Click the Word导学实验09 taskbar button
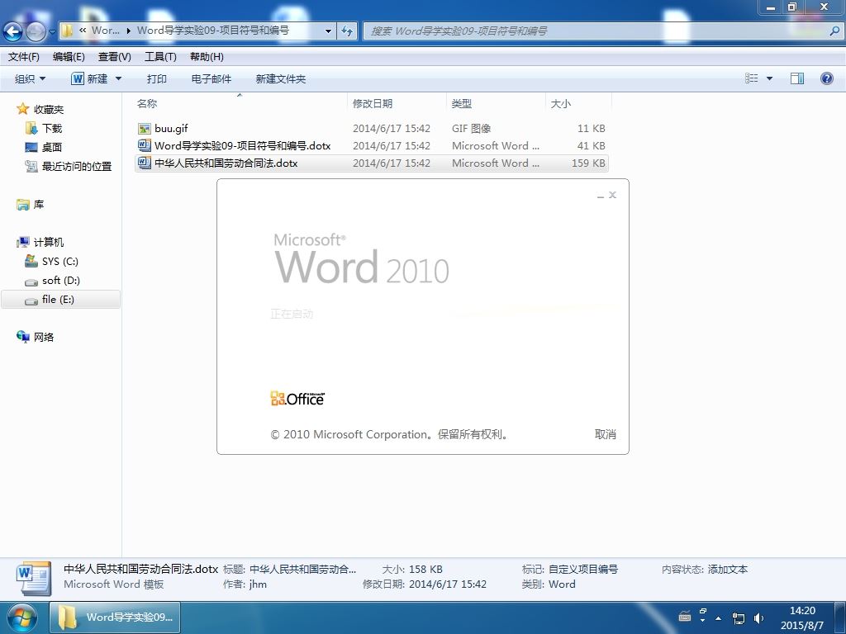This screenshot has width=846, height=634. pos(115,617)
